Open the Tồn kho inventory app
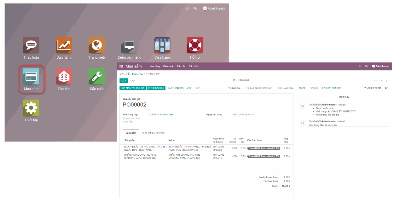 click(x=64, y=76)
